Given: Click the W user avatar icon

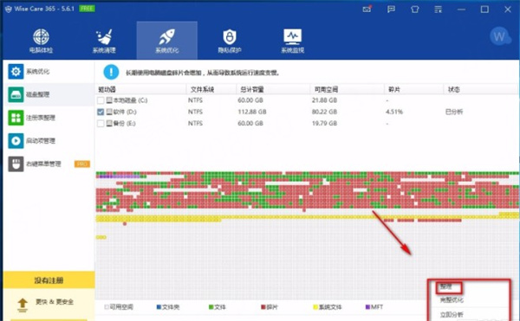Looking at the screenshot, I should (500, 36).
